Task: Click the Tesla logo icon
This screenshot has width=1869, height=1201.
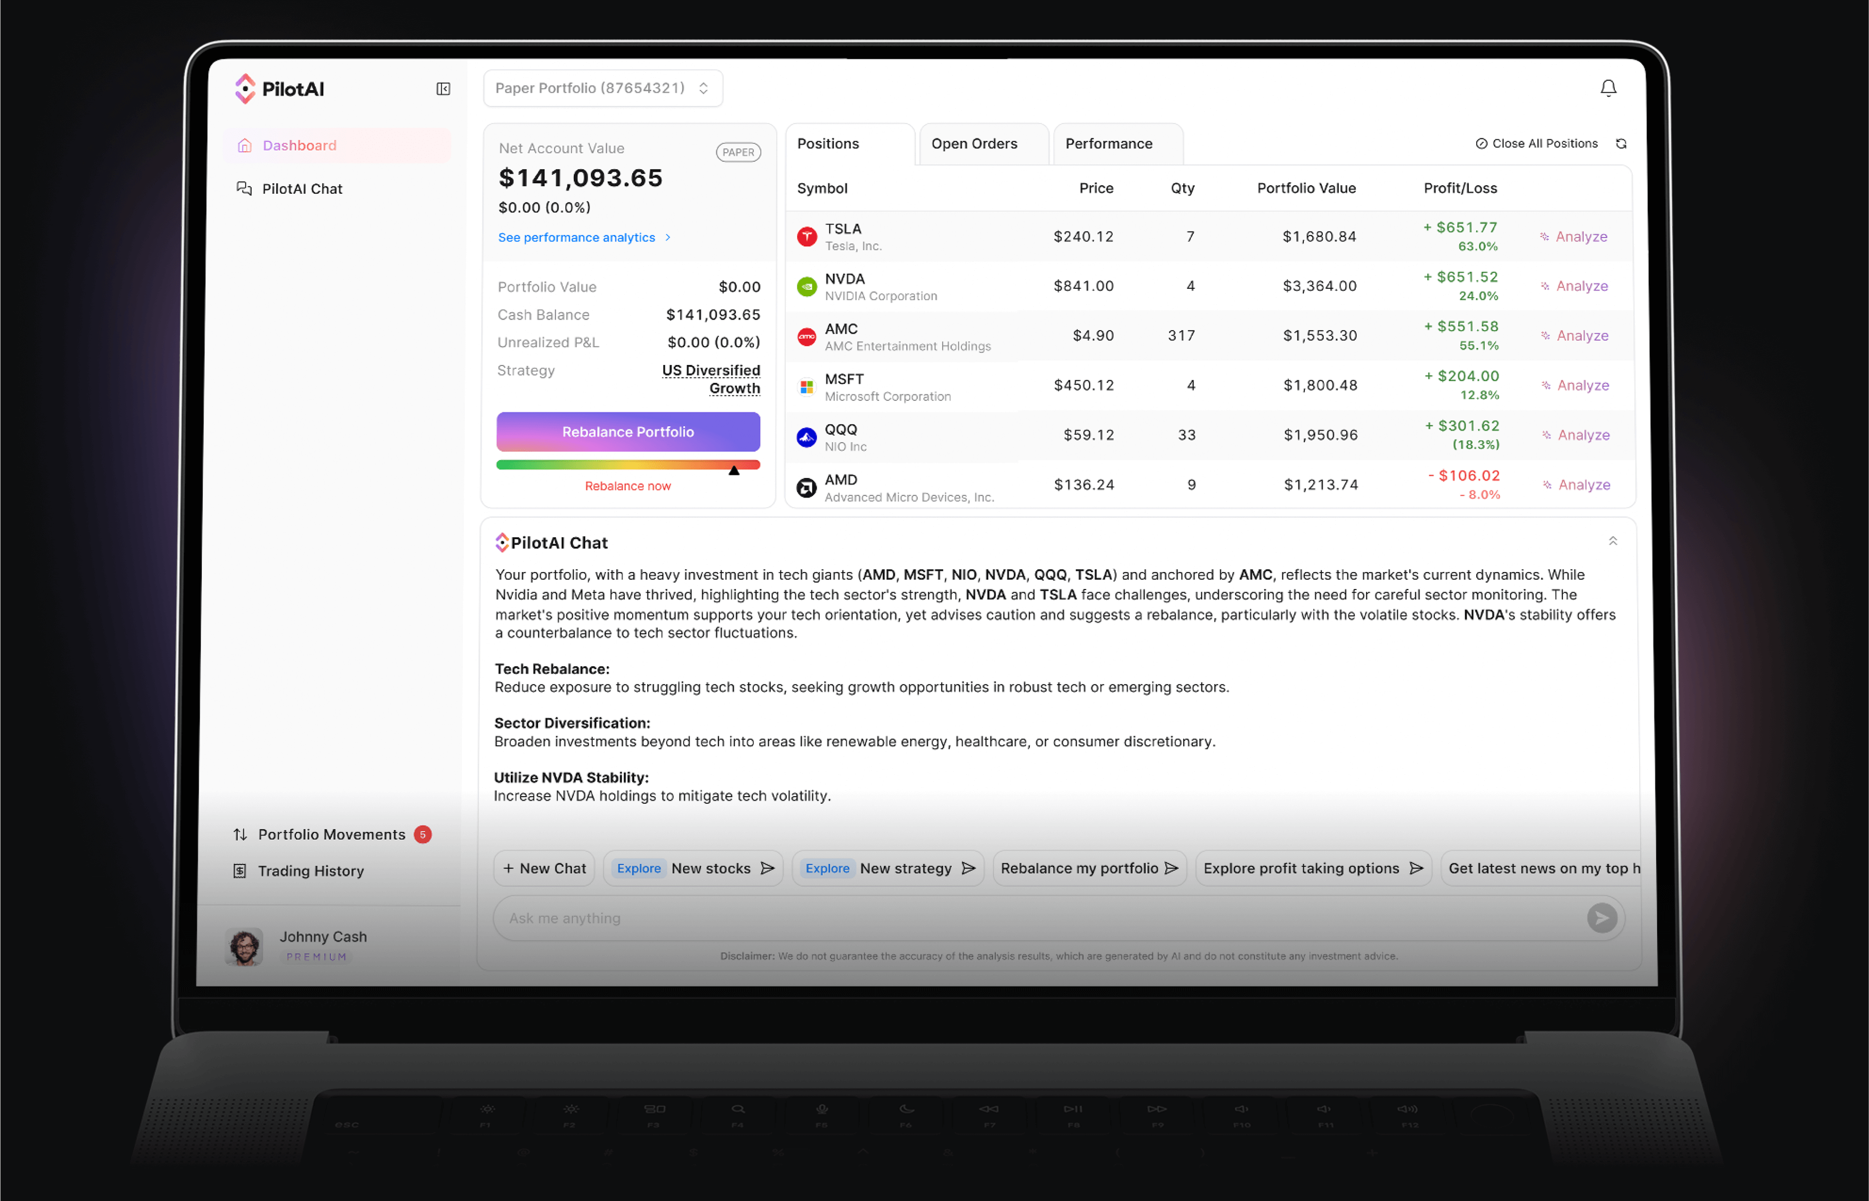Action: tap(807, 236)
